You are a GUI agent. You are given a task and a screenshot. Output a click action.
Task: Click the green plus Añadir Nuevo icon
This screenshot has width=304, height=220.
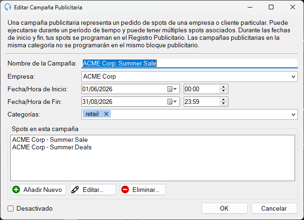[16, 190]
